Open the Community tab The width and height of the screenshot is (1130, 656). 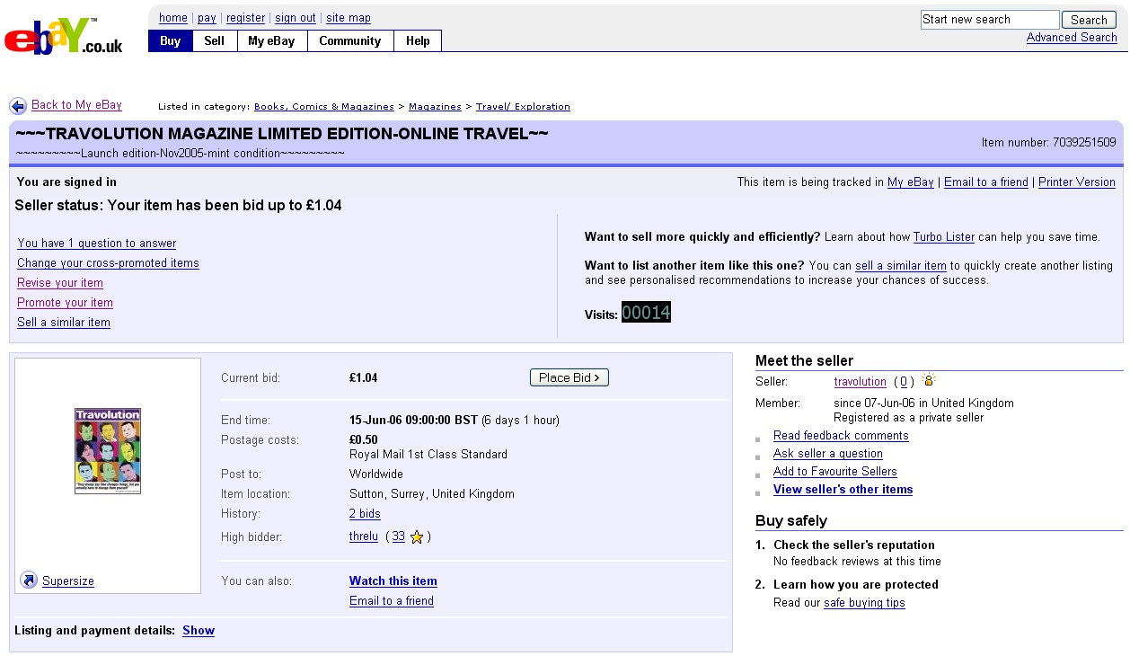(x=350, y=40)
